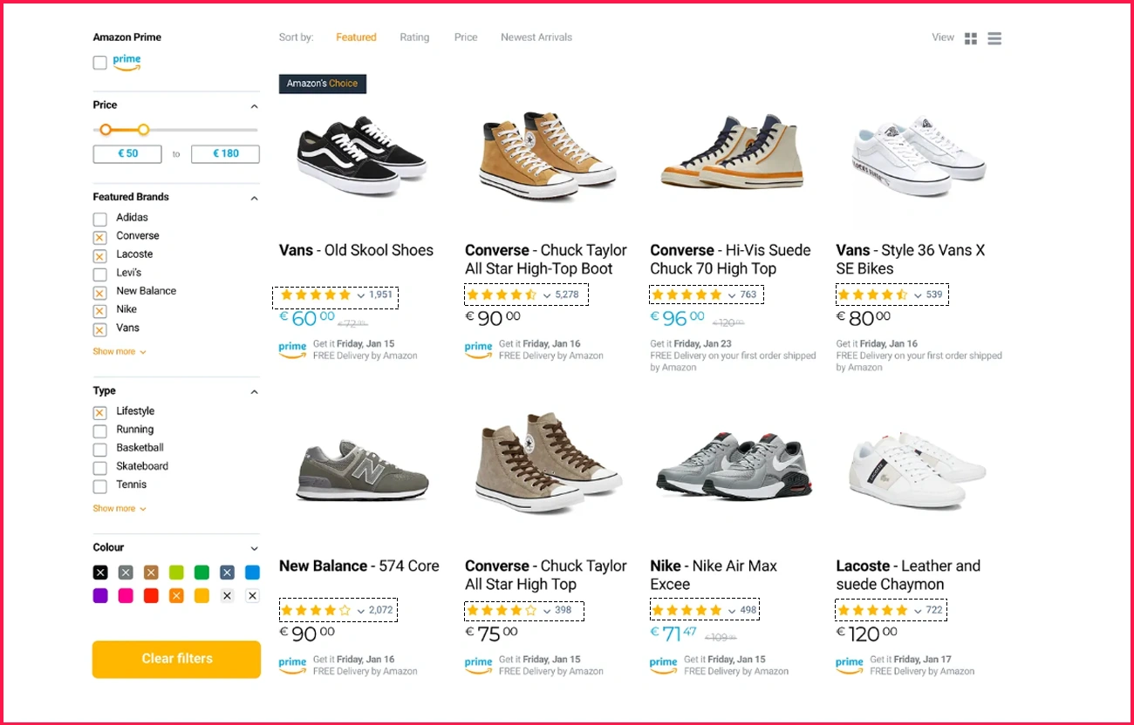The image size is (1134, 725).
Task: Switch to list view layout
Action: pos(994,38)
